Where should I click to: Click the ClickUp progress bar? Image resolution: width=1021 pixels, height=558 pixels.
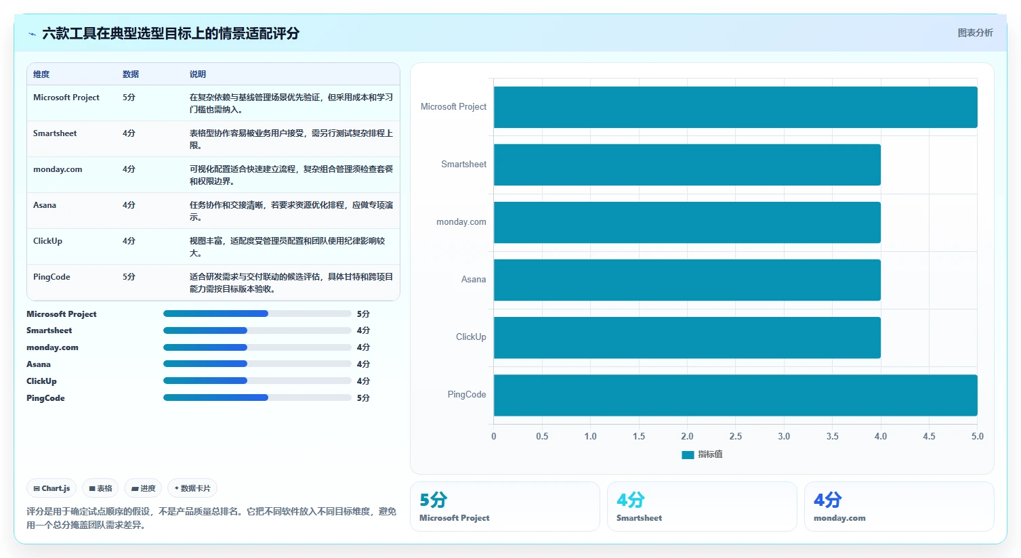pyautogui.click(x=257, y=381)
